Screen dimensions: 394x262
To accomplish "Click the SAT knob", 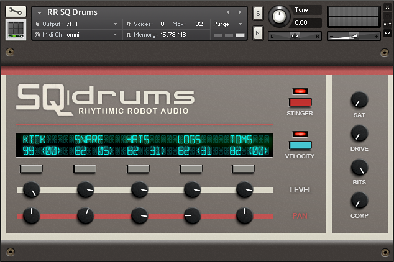I will (359, 100).
